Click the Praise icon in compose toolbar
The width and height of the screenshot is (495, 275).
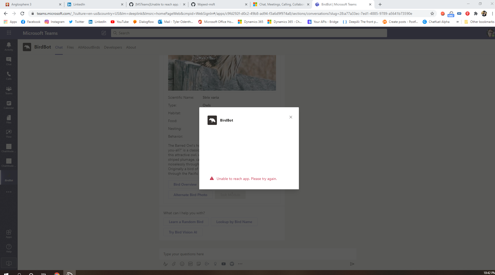click(x=215, y=264)
